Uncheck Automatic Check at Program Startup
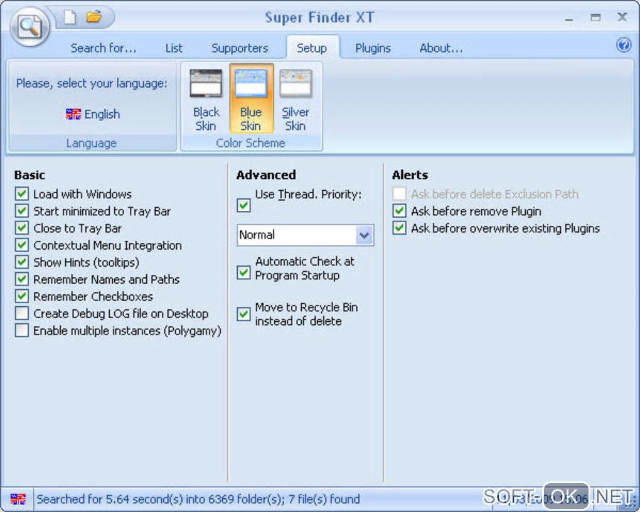The image size is (640, 512). click(243, 272)
